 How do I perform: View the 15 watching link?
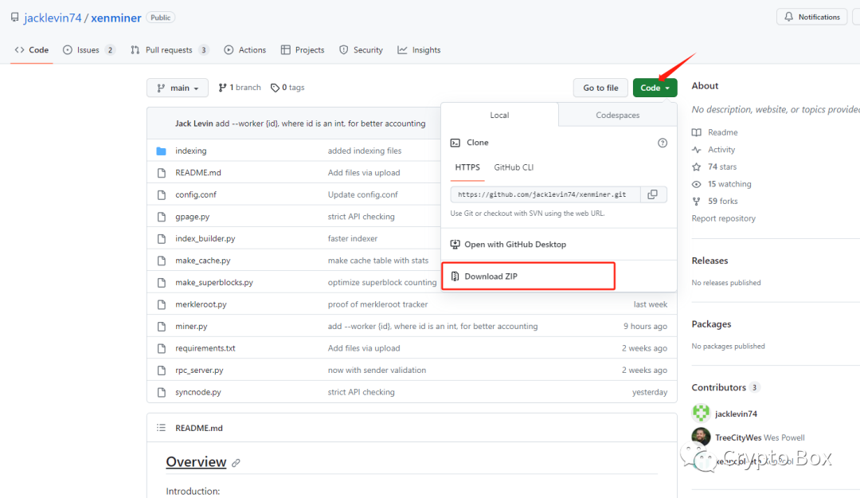(729, 184)
